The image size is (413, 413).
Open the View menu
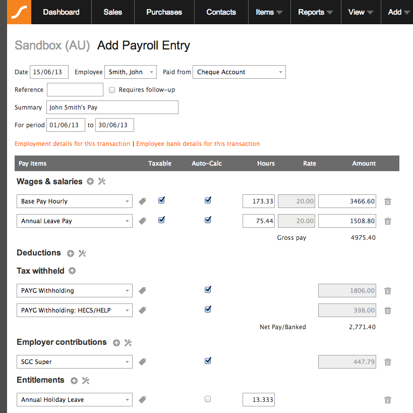pyautogui.click(x=361, y=12)
